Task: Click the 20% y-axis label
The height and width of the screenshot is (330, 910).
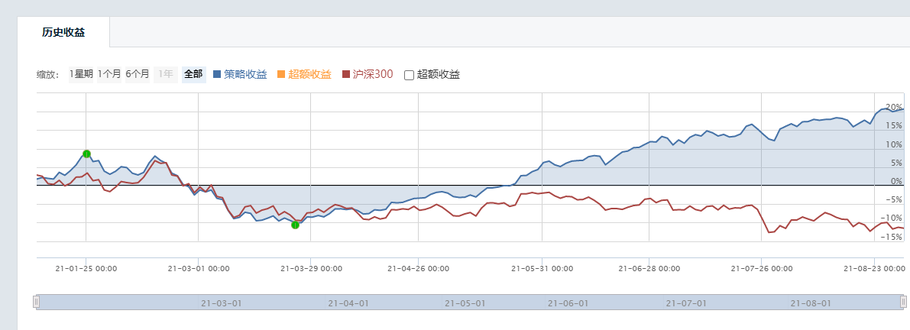Action: point(895,107)
